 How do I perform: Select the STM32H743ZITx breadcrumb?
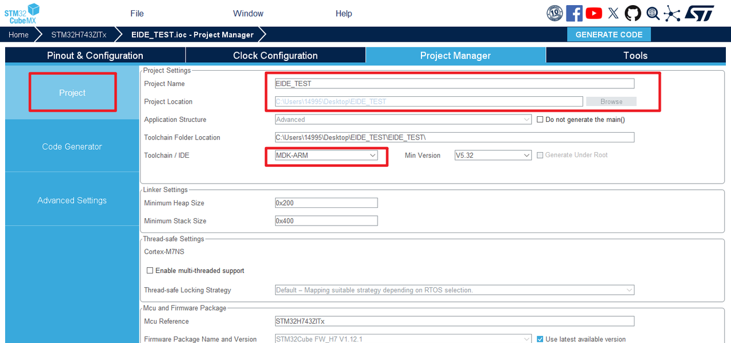tap(79, 35)
